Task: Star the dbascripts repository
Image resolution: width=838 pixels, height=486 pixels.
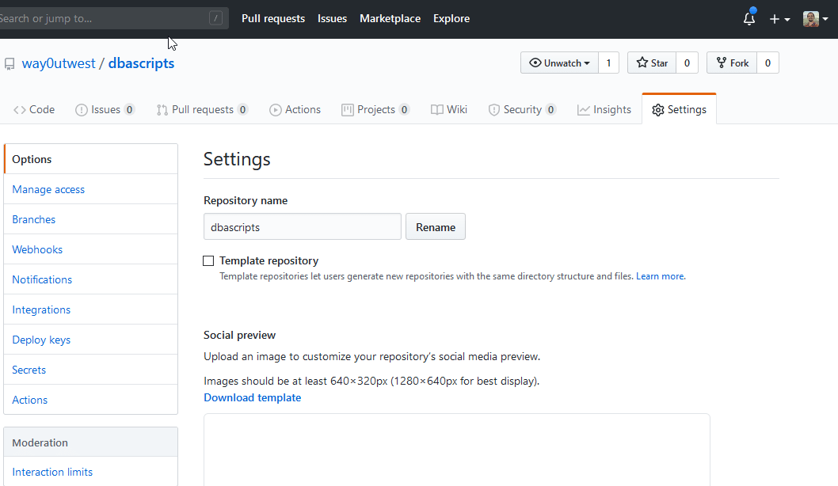Action: click(x=652, y=63)
